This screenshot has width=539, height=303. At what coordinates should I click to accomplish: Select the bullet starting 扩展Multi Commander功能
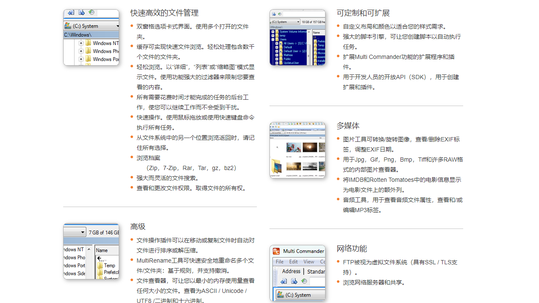399,62
